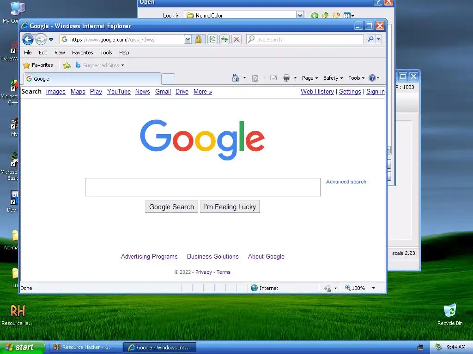
Task: Open the Tools menu in menu bar
Action: point(106,53)
